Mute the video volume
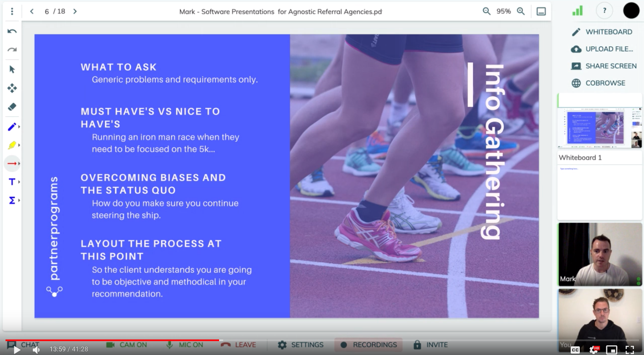 (x=36, y=349)
